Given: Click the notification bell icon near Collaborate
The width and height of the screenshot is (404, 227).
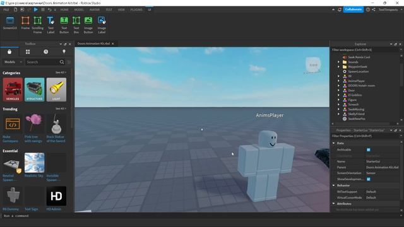Looking at the screenshot, I should [340, 9].
